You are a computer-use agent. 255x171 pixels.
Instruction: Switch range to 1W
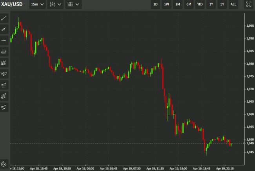pos(166,4)
